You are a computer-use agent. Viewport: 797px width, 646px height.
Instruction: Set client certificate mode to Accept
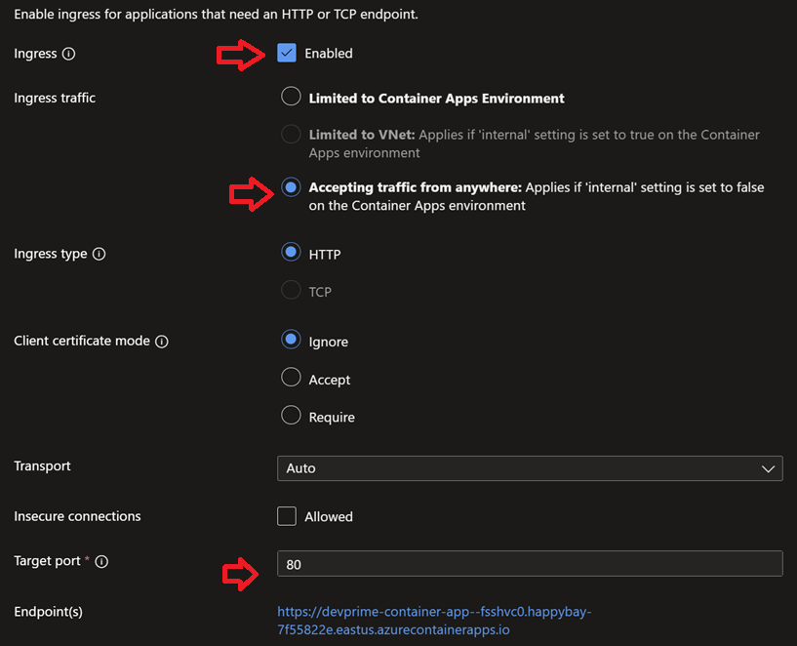pyautogui.click(x=291, y=379)
